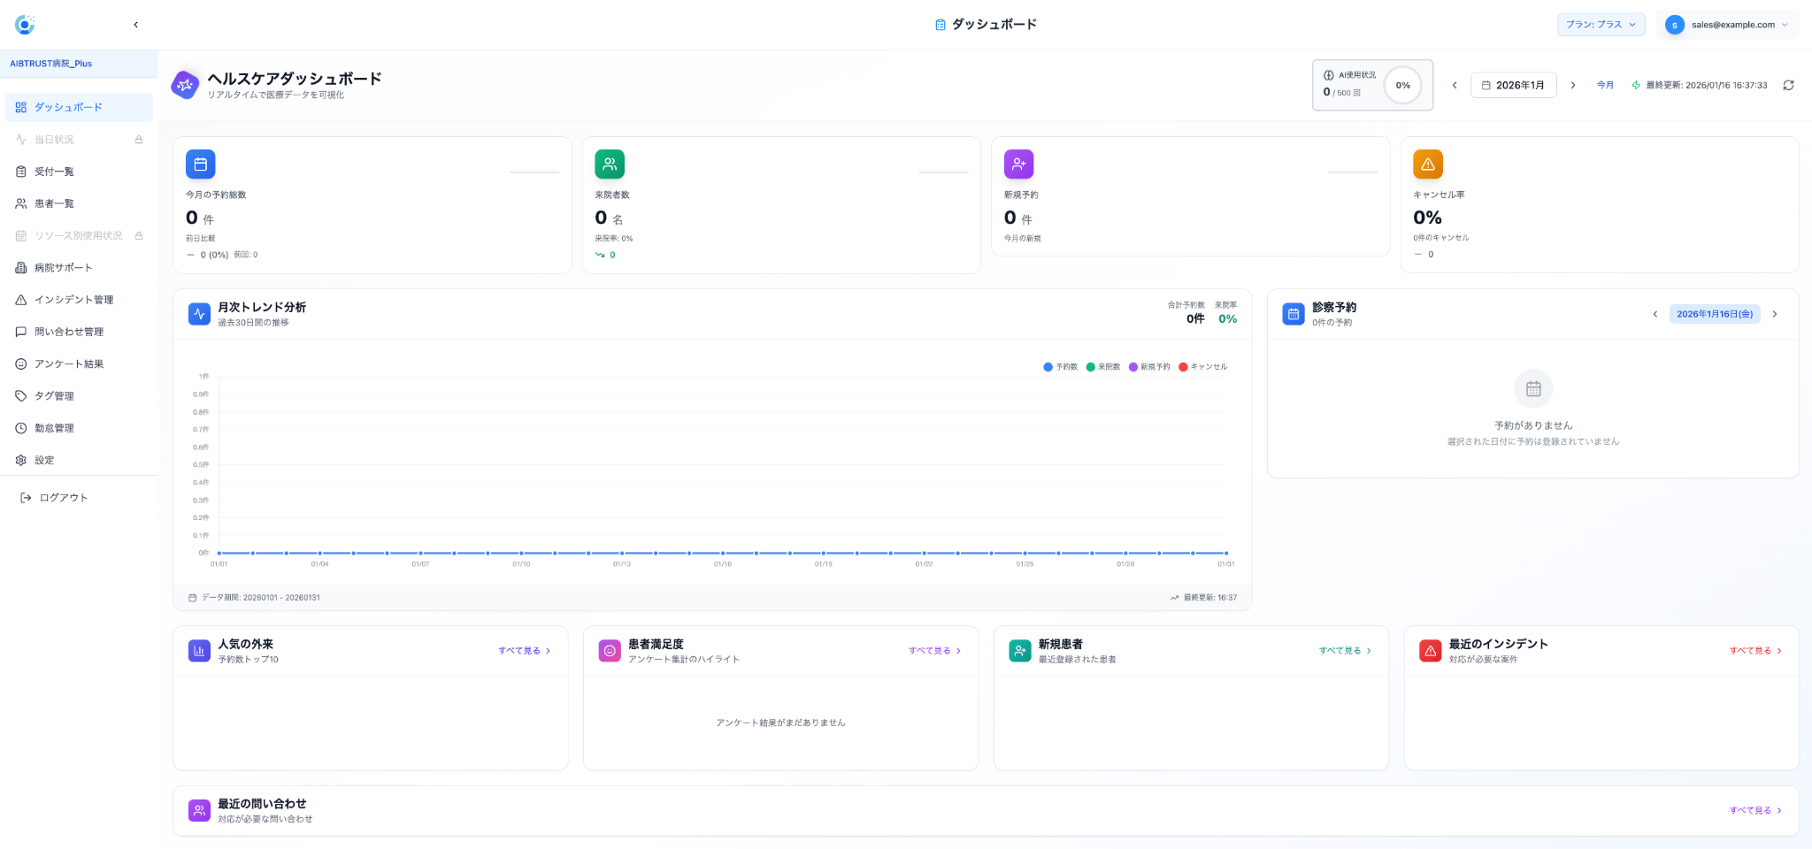The width and height of the screenshot is (1812, 849).
Task: Click the 2026年1月16日(金) date chip
Action: (1714, 314)
